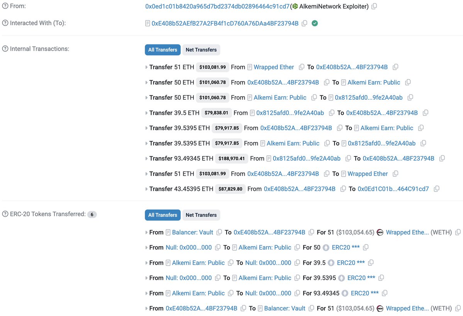Expand the Transfer 43.45395 ETH row
The height and width of the screenshot is (316, 463).
pos(146,189)
